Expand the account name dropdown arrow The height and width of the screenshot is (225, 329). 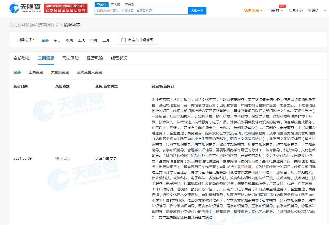click(325, 11)
